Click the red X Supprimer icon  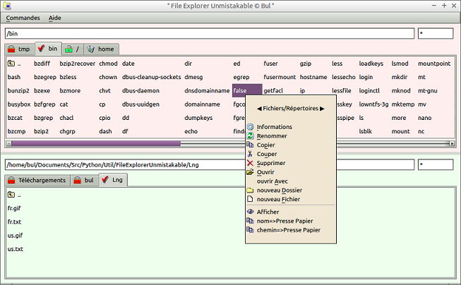click(250, 163)
